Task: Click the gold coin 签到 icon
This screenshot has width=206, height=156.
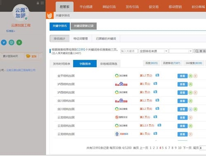Action: point(28,56)
